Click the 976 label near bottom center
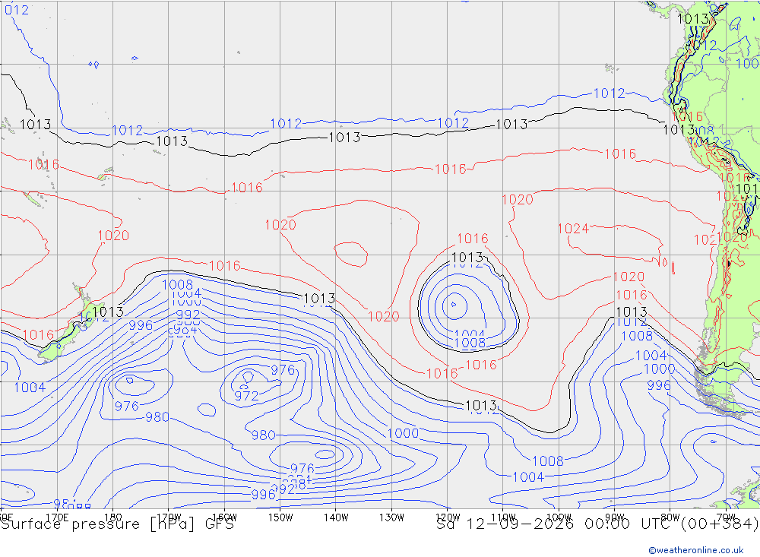Image resolution: width=760 pixels, height=557 pixels. pos(302,468)
